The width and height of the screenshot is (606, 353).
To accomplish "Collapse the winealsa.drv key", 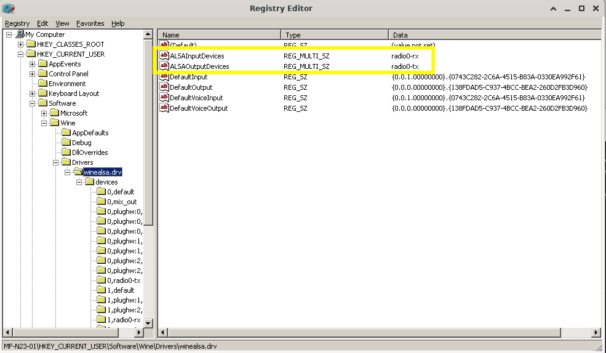I will click(x=67, y=172).
